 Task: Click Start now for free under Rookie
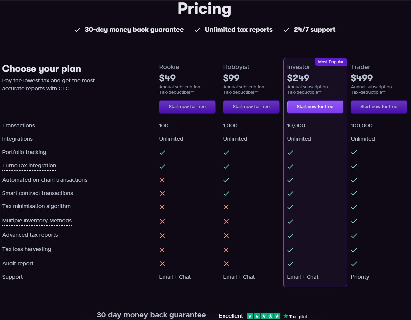187,107
